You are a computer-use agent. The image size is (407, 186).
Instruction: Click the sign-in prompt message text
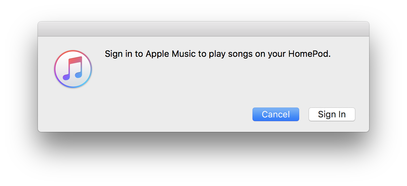click(217, 54)
